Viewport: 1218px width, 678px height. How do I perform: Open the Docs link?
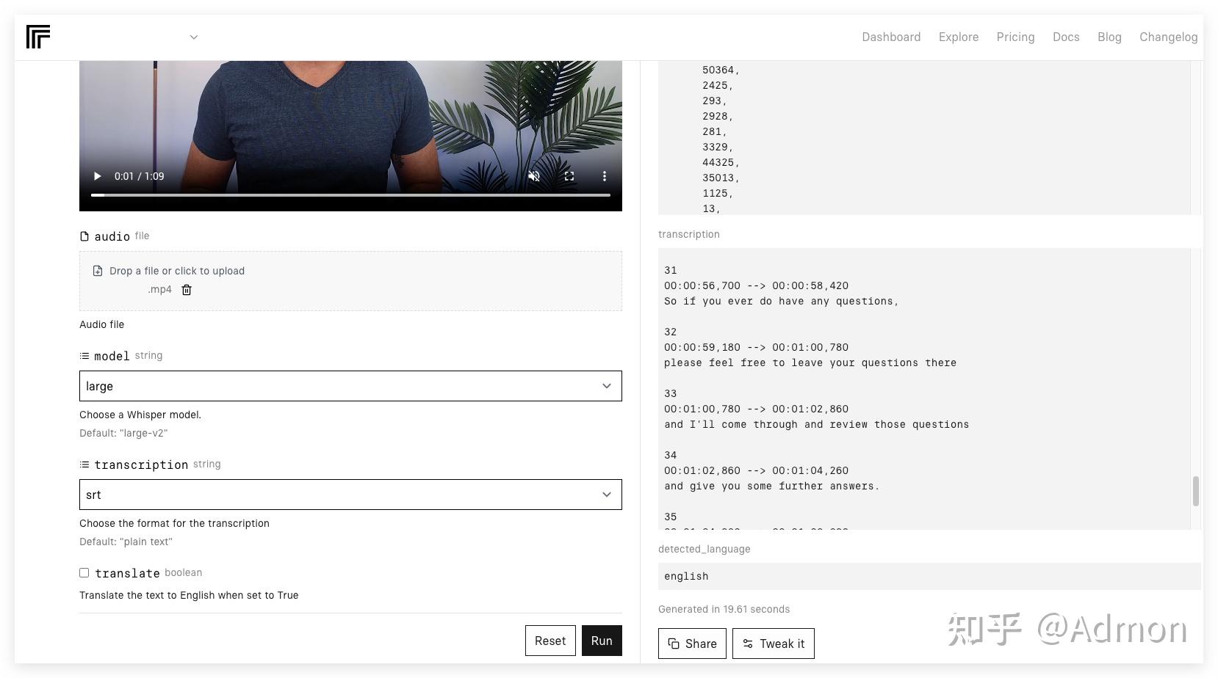coord(1066,37)
